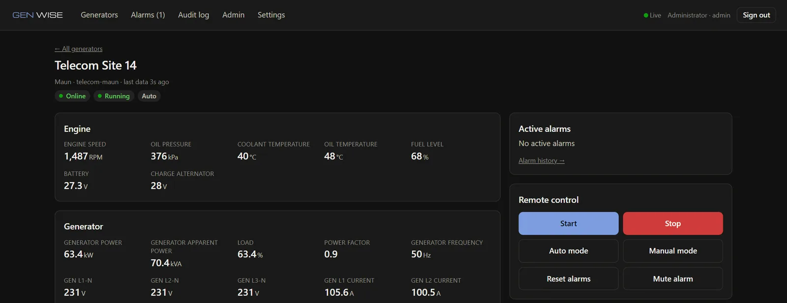Click the 70.4 kVA apparent power value
The image size is (787, 303).
[x=166, y=263]
